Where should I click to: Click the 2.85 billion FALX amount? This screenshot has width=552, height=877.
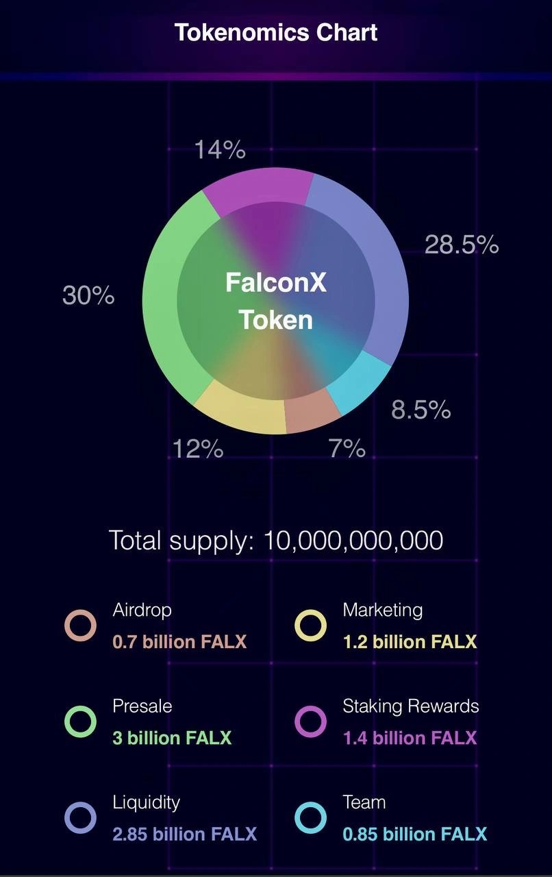(x=184, y=834)
